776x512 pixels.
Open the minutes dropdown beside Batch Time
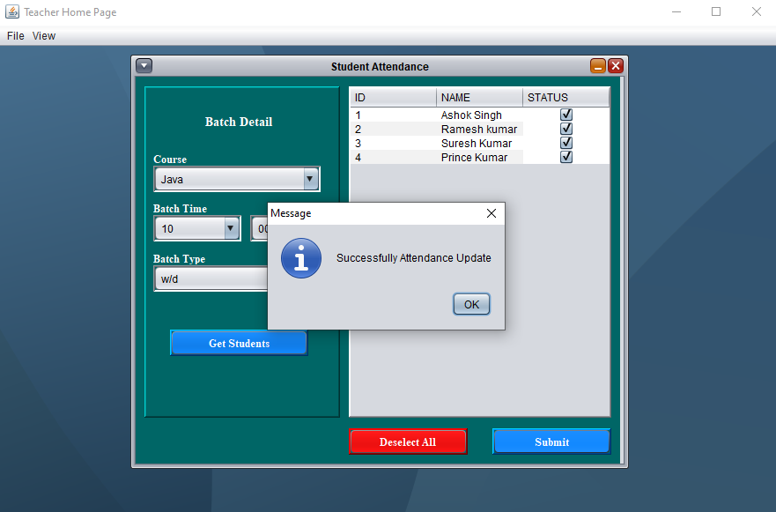click(x=262, y=228)
